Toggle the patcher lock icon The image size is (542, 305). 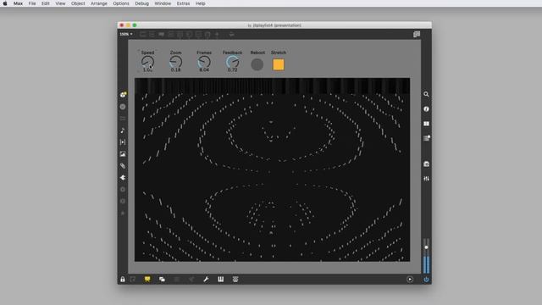(x=123, y=279)
